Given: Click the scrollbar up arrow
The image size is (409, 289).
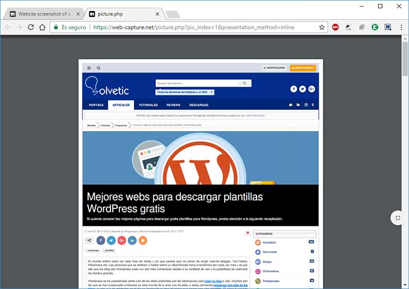Looking at the screenshot, I should (405, 39).
